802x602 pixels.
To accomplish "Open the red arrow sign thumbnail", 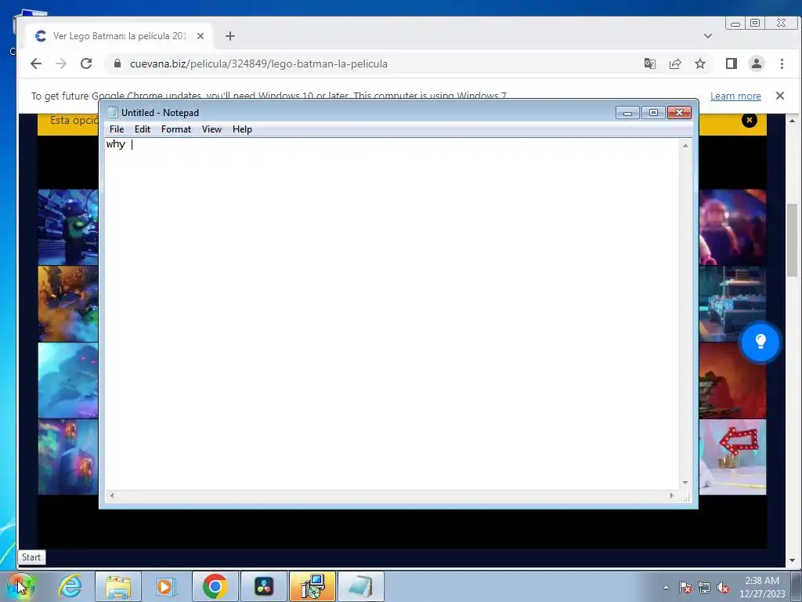I will (732, 457).
